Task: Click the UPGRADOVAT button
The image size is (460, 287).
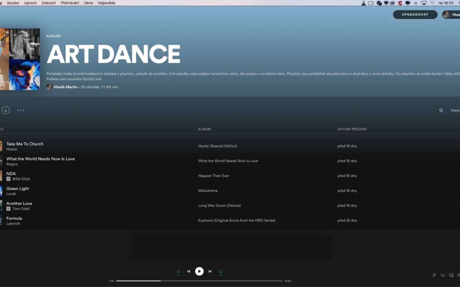Action: (415, 14)
